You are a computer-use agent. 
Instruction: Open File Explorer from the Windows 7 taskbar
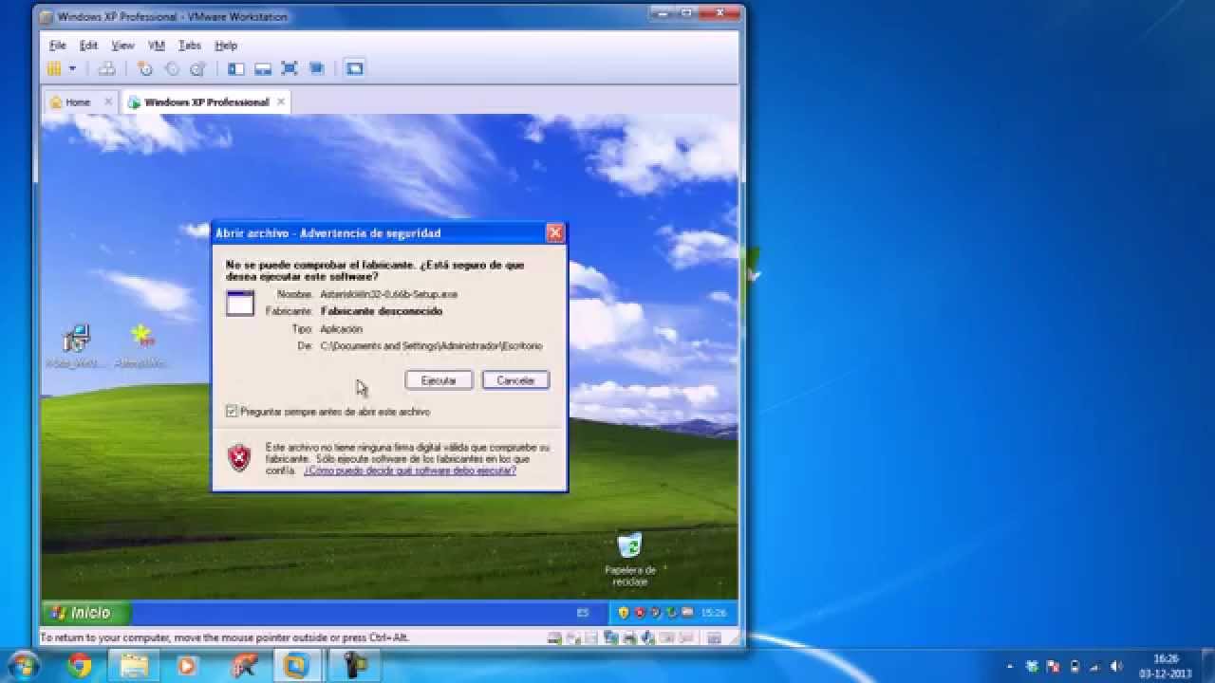point(134,666)
